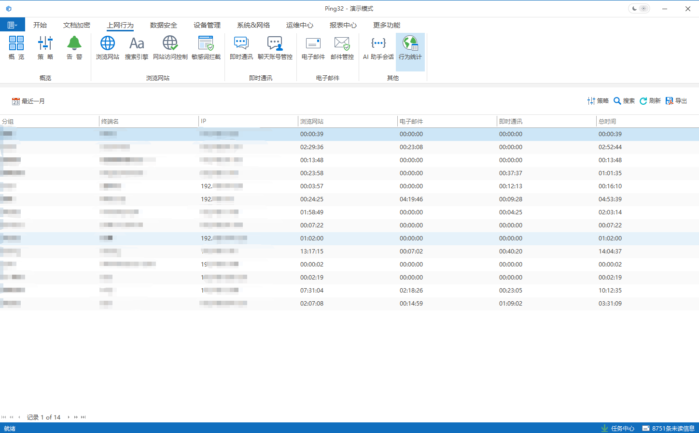Image resolution: width=699 pixels, height=433 pixels.
Task: Click the 导出 button
Action: point(676,101)
